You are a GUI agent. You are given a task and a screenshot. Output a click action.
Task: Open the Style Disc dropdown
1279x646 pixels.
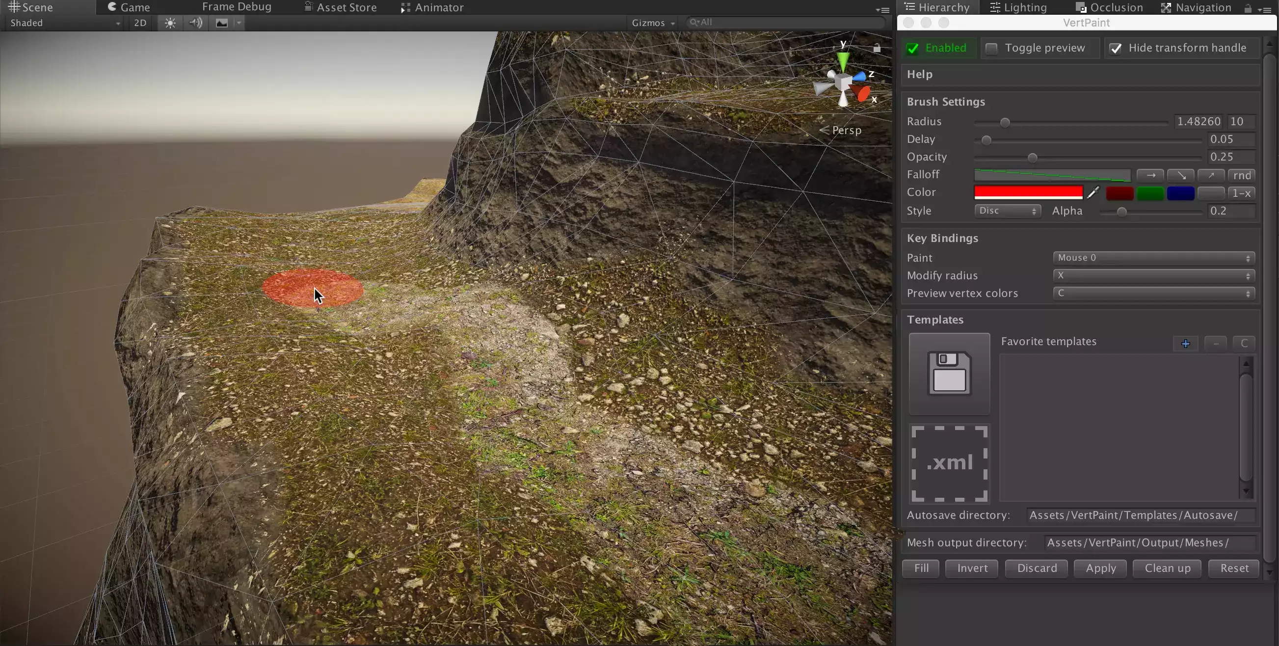click(1007, 211)
